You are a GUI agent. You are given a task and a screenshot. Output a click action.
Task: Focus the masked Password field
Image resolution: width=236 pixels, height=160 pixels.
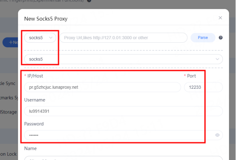coord(124,135)
